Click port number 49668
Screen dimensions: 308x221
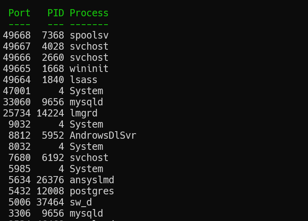17,35
